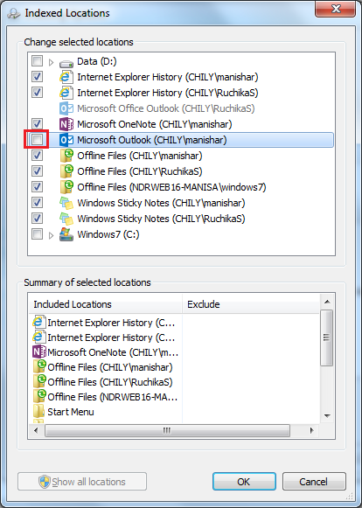Select Windows Sticky Notes (CHILY\RuchikaS) text
The image size is (362, 508).
[x=161, y=219]
